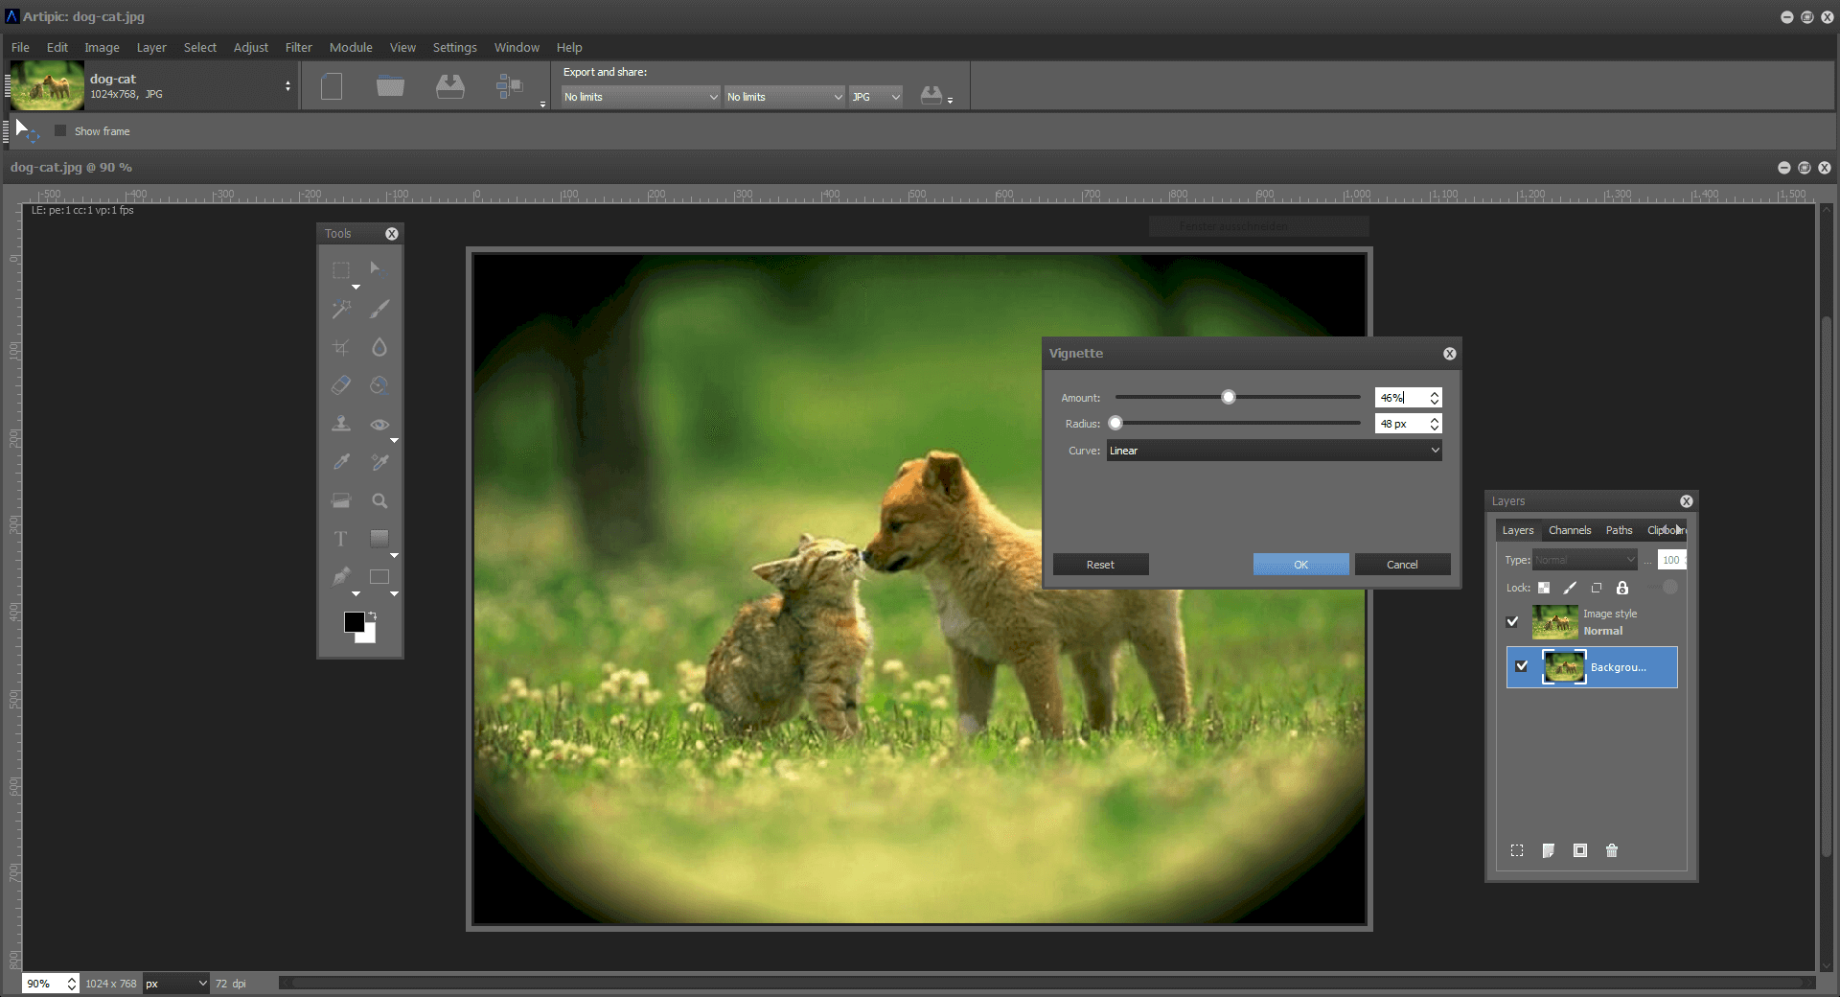
Task: Select the Zoom magnifier tool
Action: point(379,500)
